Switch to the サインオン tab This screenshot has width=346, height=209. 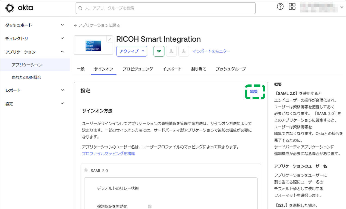pyautogui.click(x=103, y=69)
